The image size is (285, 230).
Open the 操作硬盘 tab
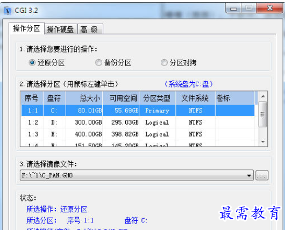coord(61,29)
